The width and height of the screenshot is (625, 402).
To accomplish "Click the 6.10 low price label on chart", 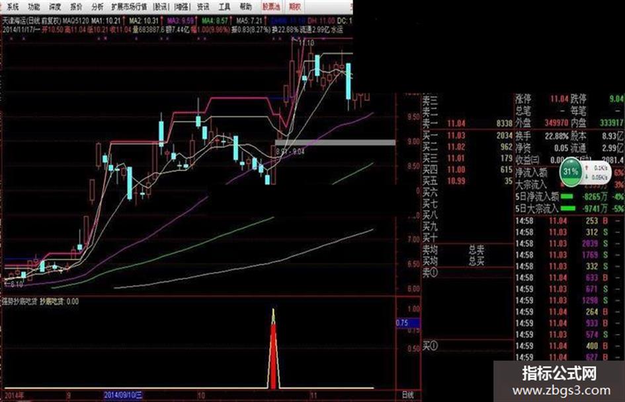I will 17,285.
